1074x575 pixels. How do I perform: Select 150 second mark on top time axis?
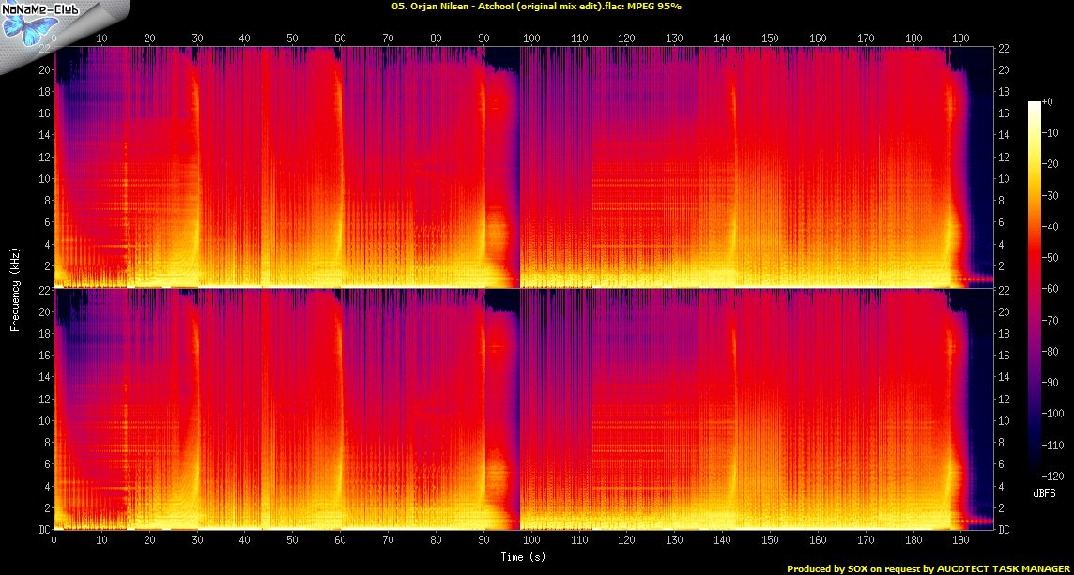point(769,38)
